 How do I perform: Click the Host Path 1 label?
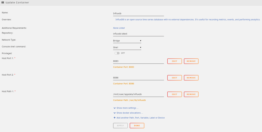[8, 91]
